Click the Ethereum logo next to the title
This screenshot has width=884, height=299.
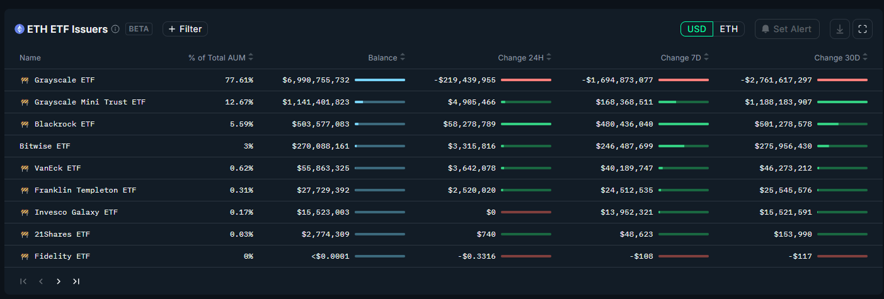pyautogui.click(x=20, y=29)
